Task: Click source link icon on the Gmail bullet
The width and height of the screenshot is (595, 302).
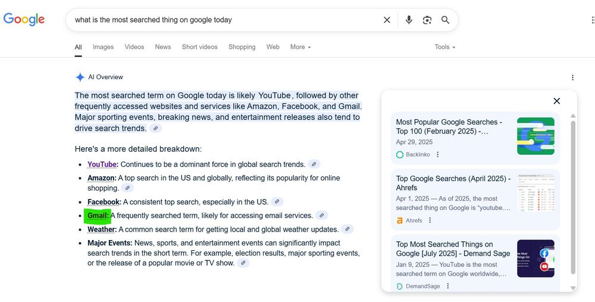Action: tap(321, 216)
